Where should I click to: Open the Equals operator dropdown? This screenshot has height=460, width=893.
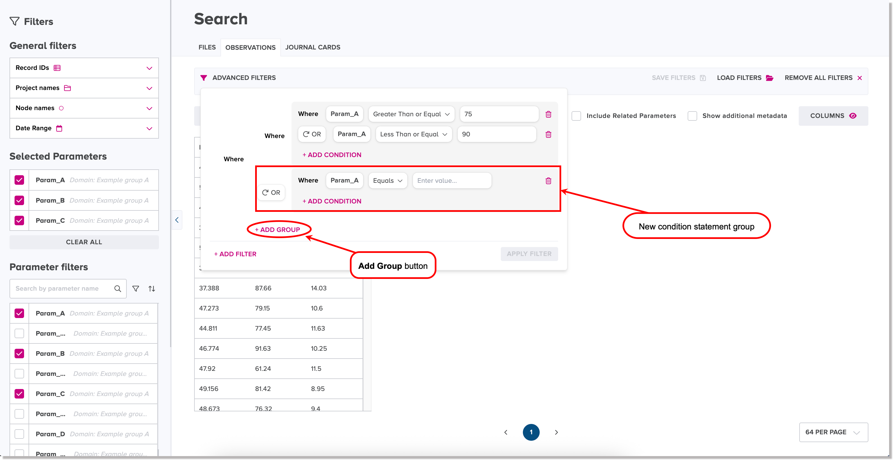387,181
